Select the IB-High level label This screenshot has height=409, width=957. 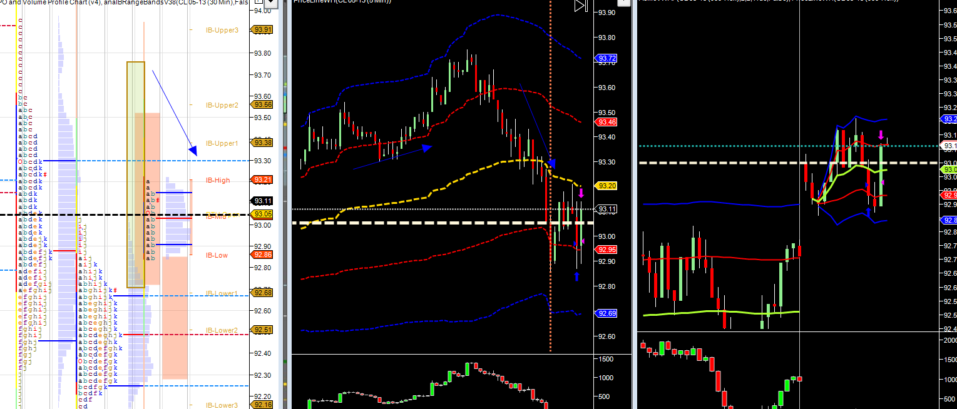point(218,180)
